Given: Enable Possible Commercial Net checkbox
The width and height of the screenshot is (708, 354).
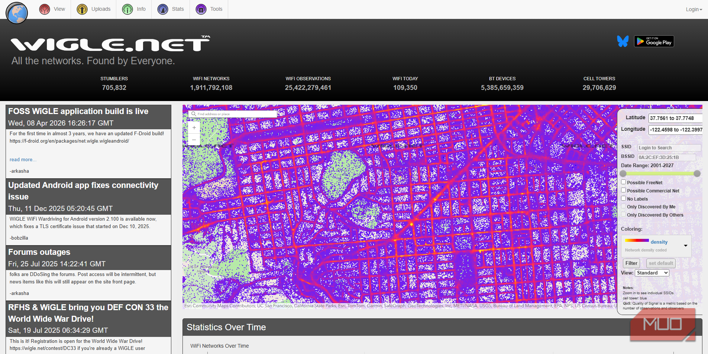Looking at the screenshot, I should (x=624, y=190).
